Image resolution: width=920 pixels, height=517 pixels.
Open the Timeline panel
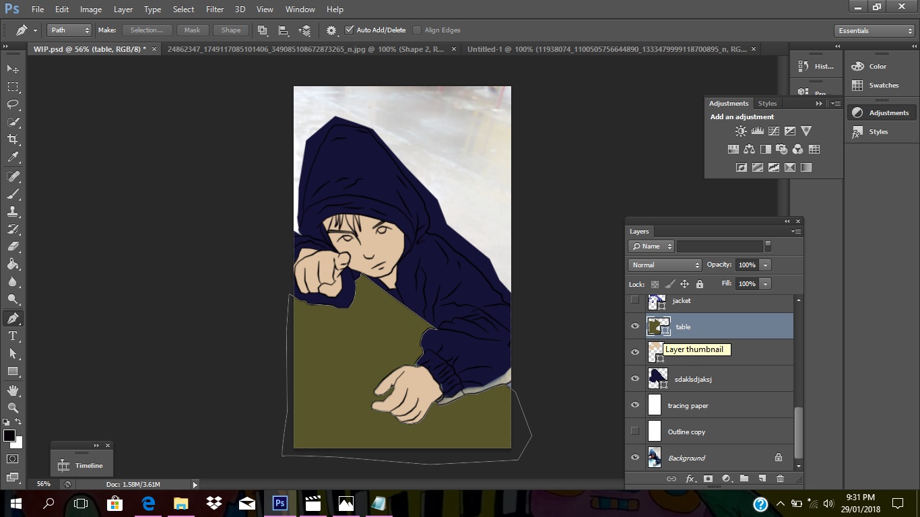pyautogui.click(x=81, y=465)
